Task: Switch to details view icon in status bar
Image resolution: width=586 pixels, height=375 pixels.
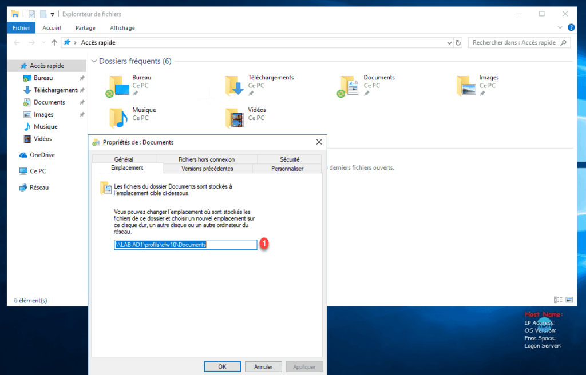Action: pos(558,300)
